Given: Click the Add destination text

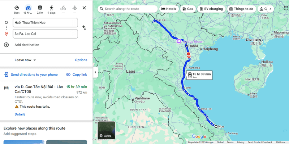Looking at the screenshot, I should pos(27,45).
